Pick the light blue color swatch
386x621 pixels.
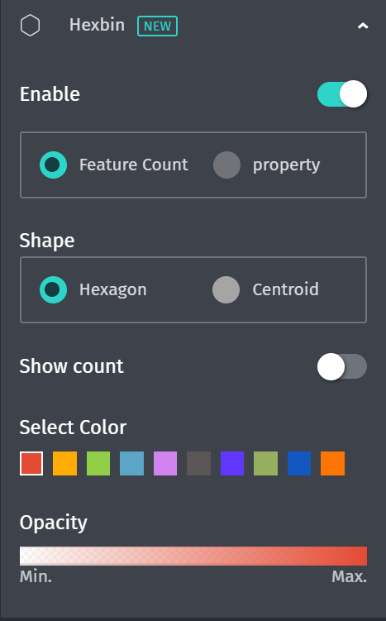(x=131, y=463)
